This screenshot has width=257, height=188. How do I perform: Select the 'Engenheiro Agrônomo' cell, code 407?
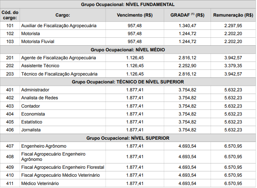[x=44, y=146]
